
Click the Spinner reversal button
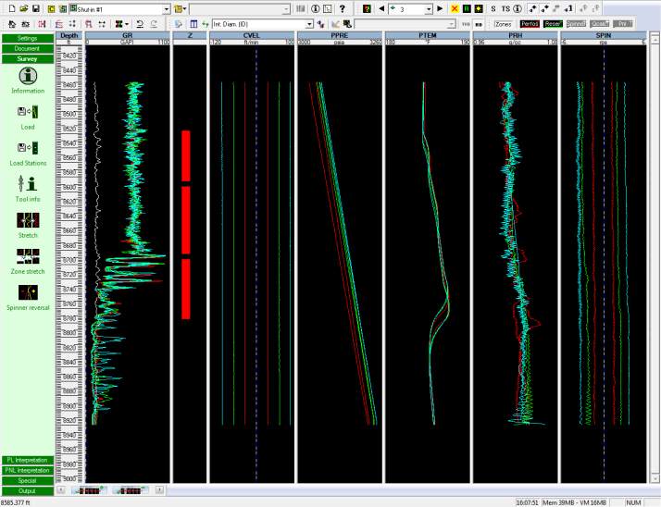(x=28, y=298)
